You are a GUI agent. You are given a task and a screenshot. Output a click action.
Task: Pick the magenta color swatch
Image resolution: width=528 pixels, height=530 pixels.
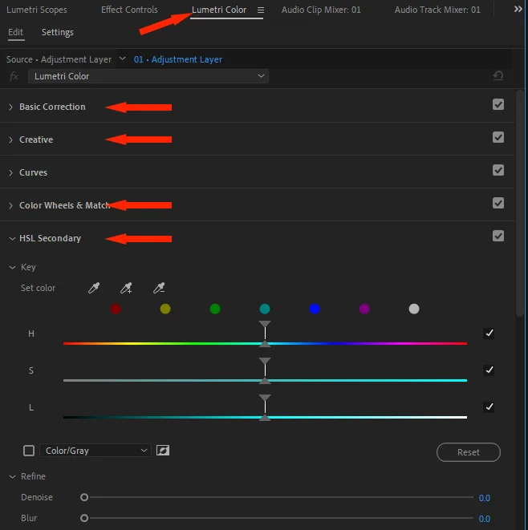click(364, 309)
